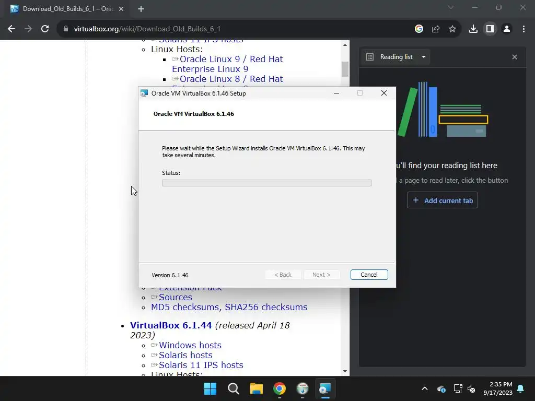This screenshot has width=535, height=401.
Task: Open the Chrome downloads icon
Action: [x=473, y=29]
